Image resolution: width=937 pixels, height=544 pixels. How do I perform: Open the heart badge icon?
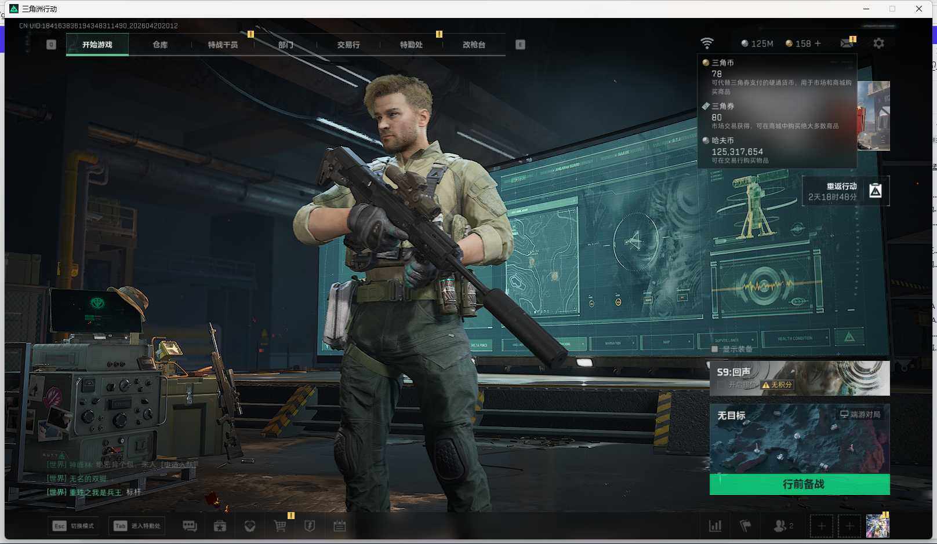(250, 526)
